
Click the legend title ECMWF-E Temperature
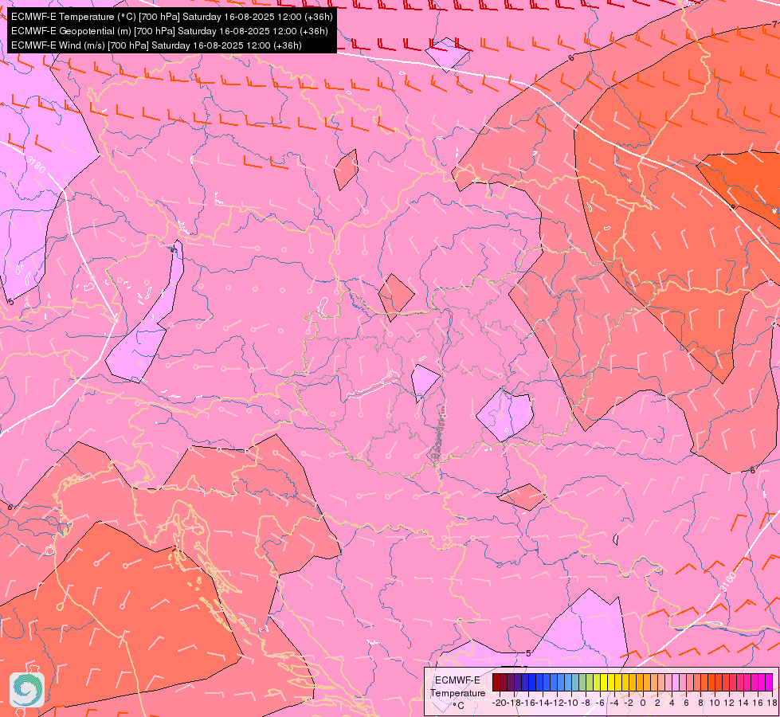pyautogui.click(x=457, y=686)
